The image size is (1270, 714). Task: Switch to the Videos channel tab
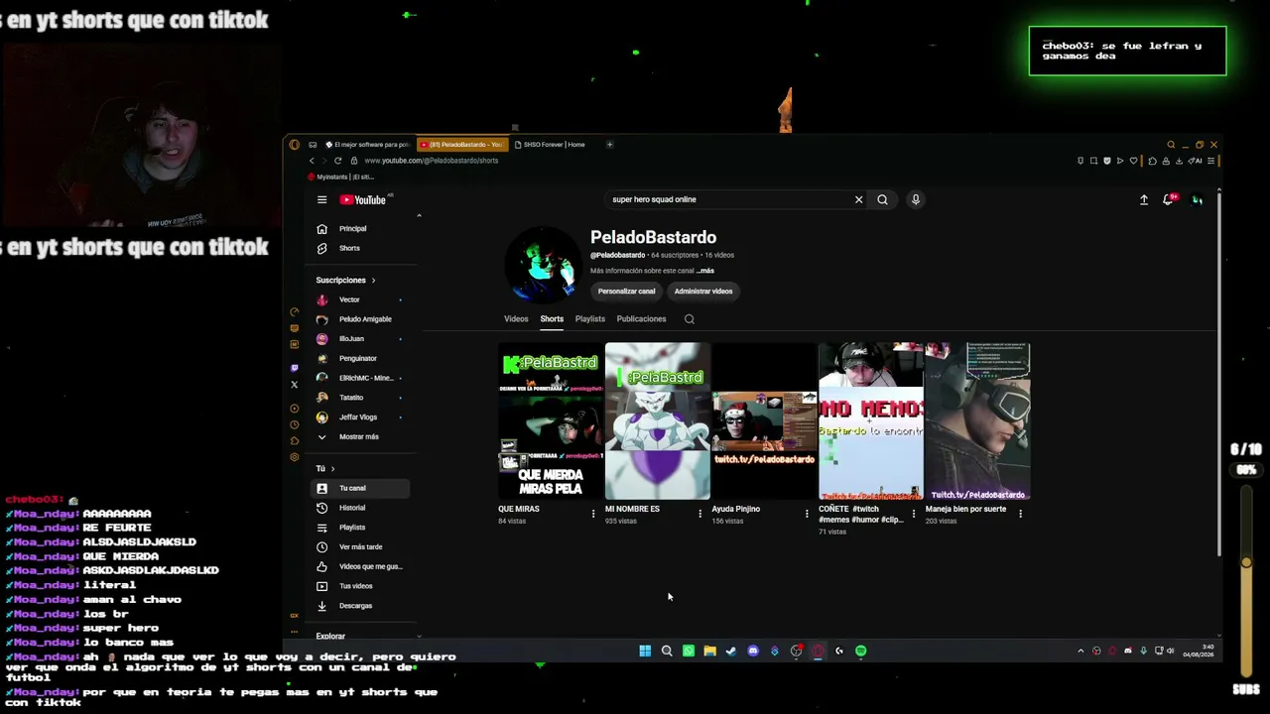pyautogui.click(x=516, y=319)
